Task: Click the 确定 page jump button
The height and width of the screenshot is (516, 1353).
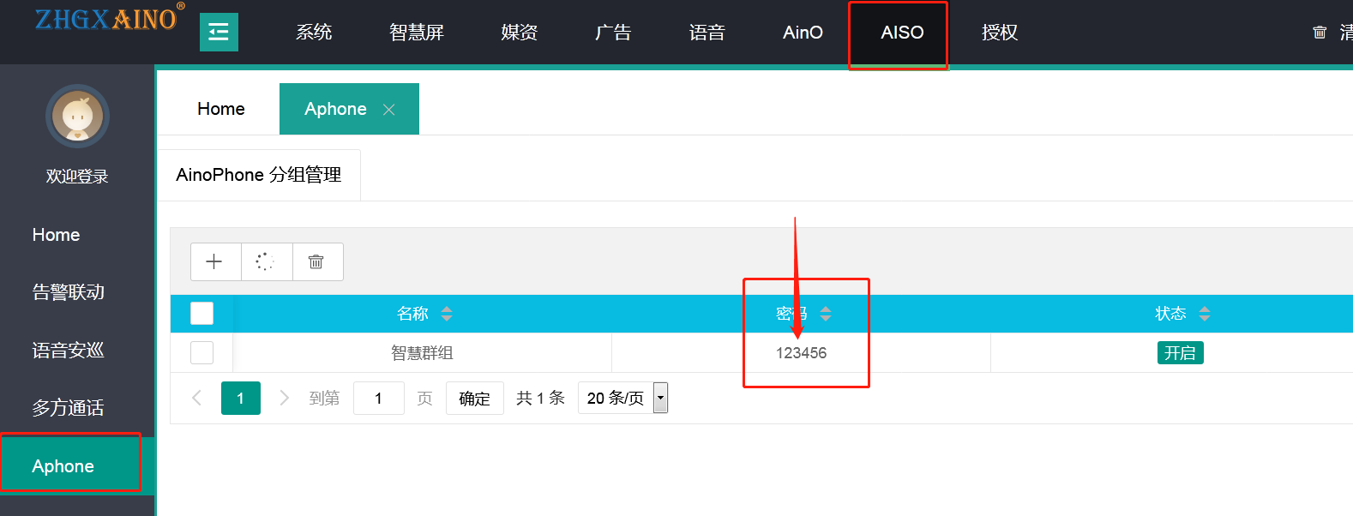Action: click(474, 398)
